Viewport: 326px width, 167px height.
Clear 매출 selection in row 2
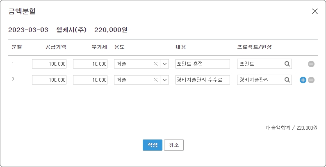pos(155,80)
